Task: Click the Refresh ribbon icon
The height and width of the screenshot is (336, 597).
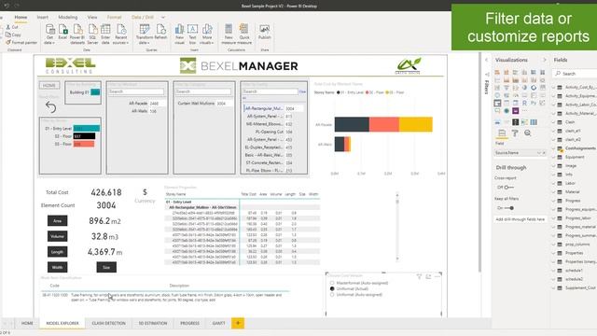Action: pyautogui.click(x=160, y=33)
